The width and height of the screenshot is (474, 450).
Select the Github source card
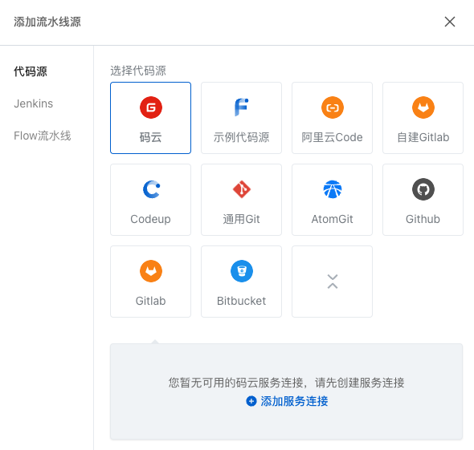pos(423,200)
